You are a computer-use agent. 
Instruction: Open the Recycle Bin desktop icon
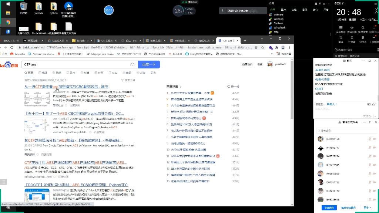[x=23, y=8]
